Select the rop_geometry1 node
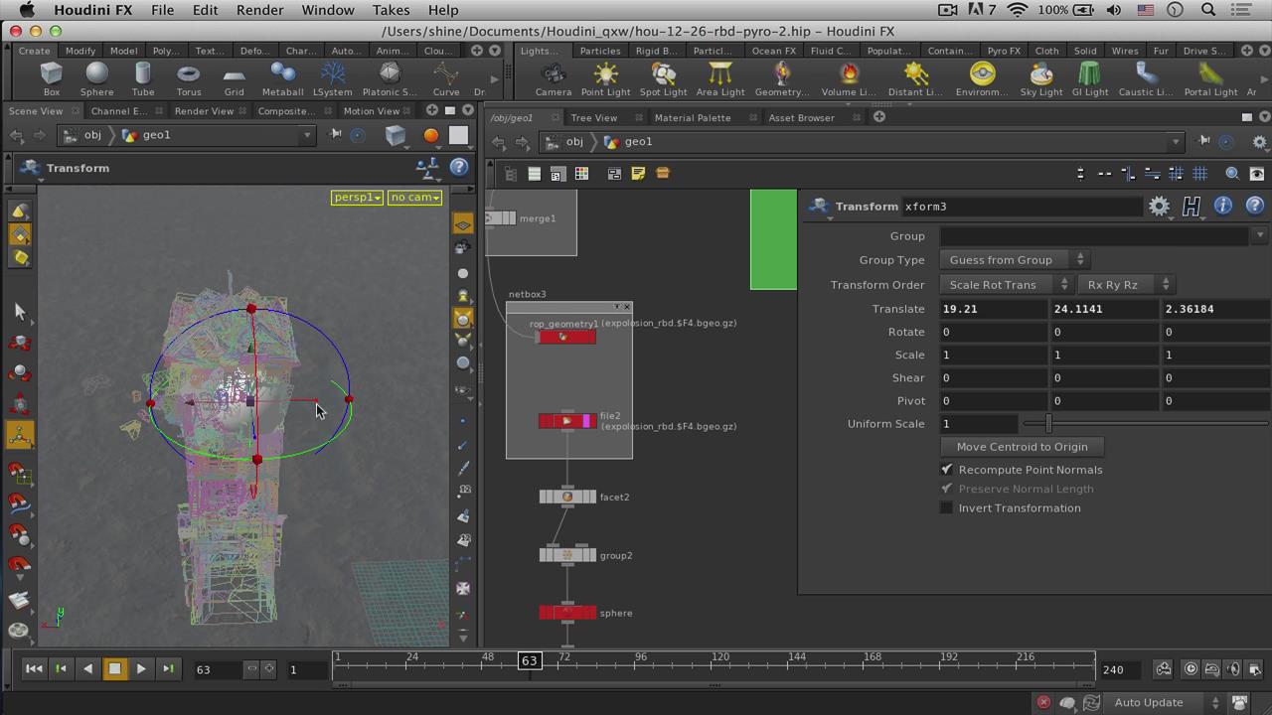Viewport: 1272px width, 715px height. (x=565, y=337)
